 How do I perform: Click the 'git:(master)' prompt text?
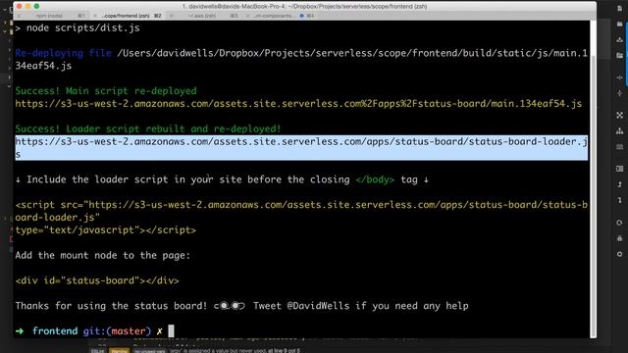tap(117, 331)
